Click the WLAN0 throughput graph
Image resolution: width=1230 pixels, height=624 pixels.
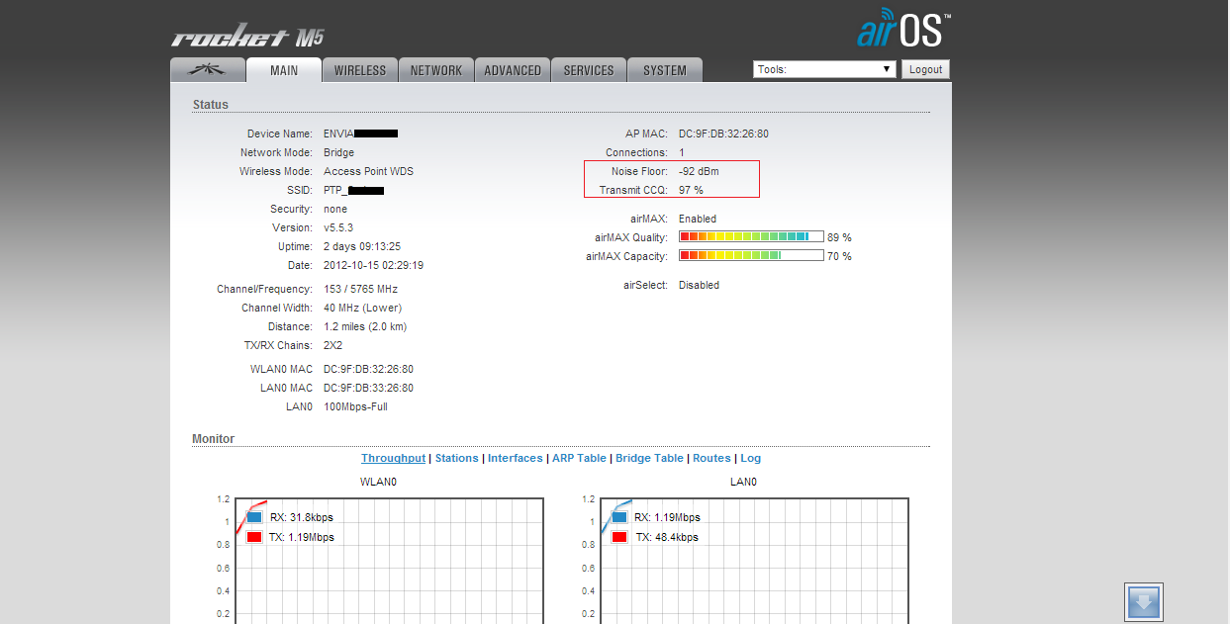pos(390,560)
